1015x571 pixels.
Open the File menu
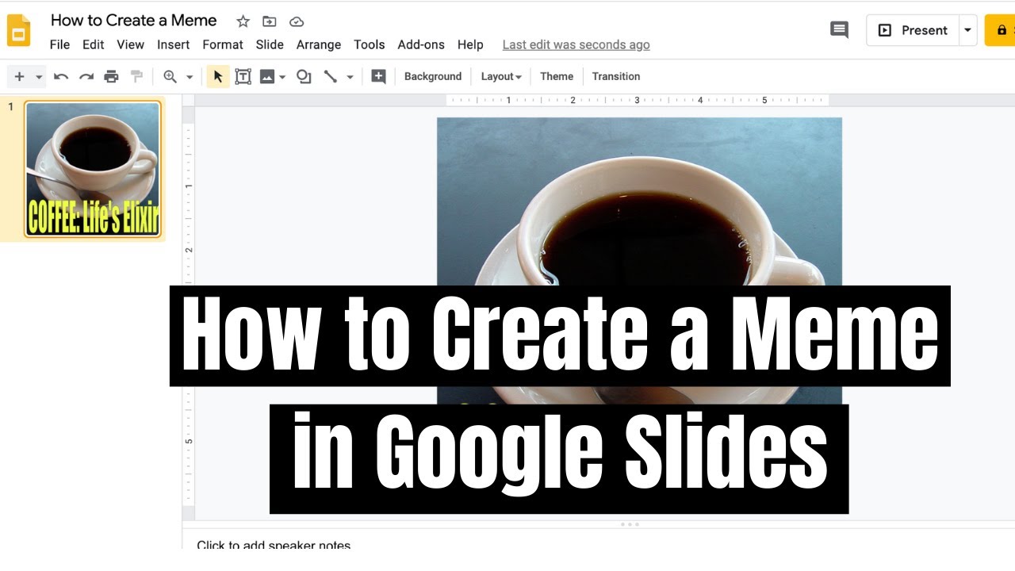(59, 44)
